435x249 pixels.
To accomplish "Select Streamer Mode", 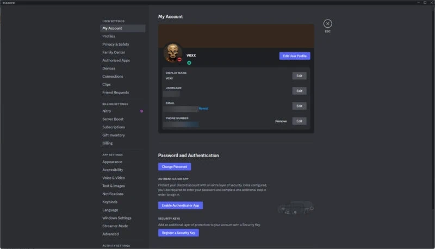I will click(123, 226).
